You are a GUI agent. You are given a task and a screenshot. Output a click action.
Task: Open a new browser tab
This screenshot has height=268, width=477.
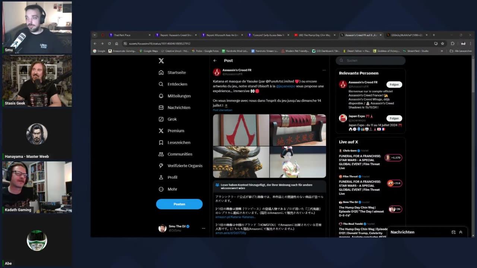coord(433,35)
